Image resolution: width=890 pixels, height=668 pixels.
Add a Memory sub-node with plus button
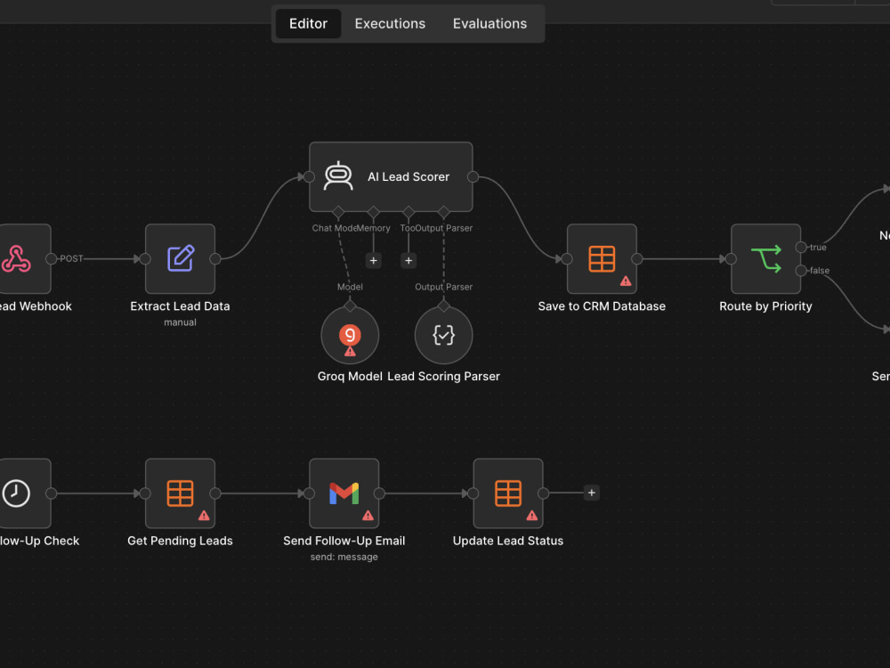click(373, 261)
